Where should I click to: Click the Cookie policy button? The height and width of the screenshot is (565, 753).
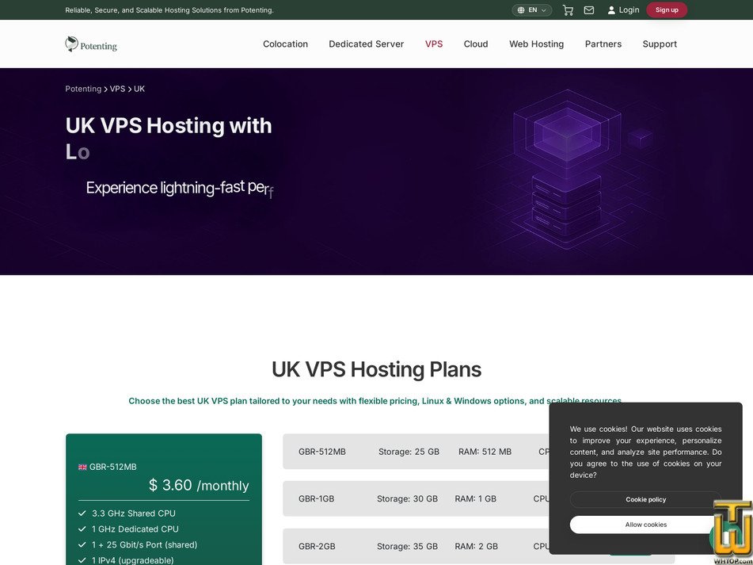(645, 500)
